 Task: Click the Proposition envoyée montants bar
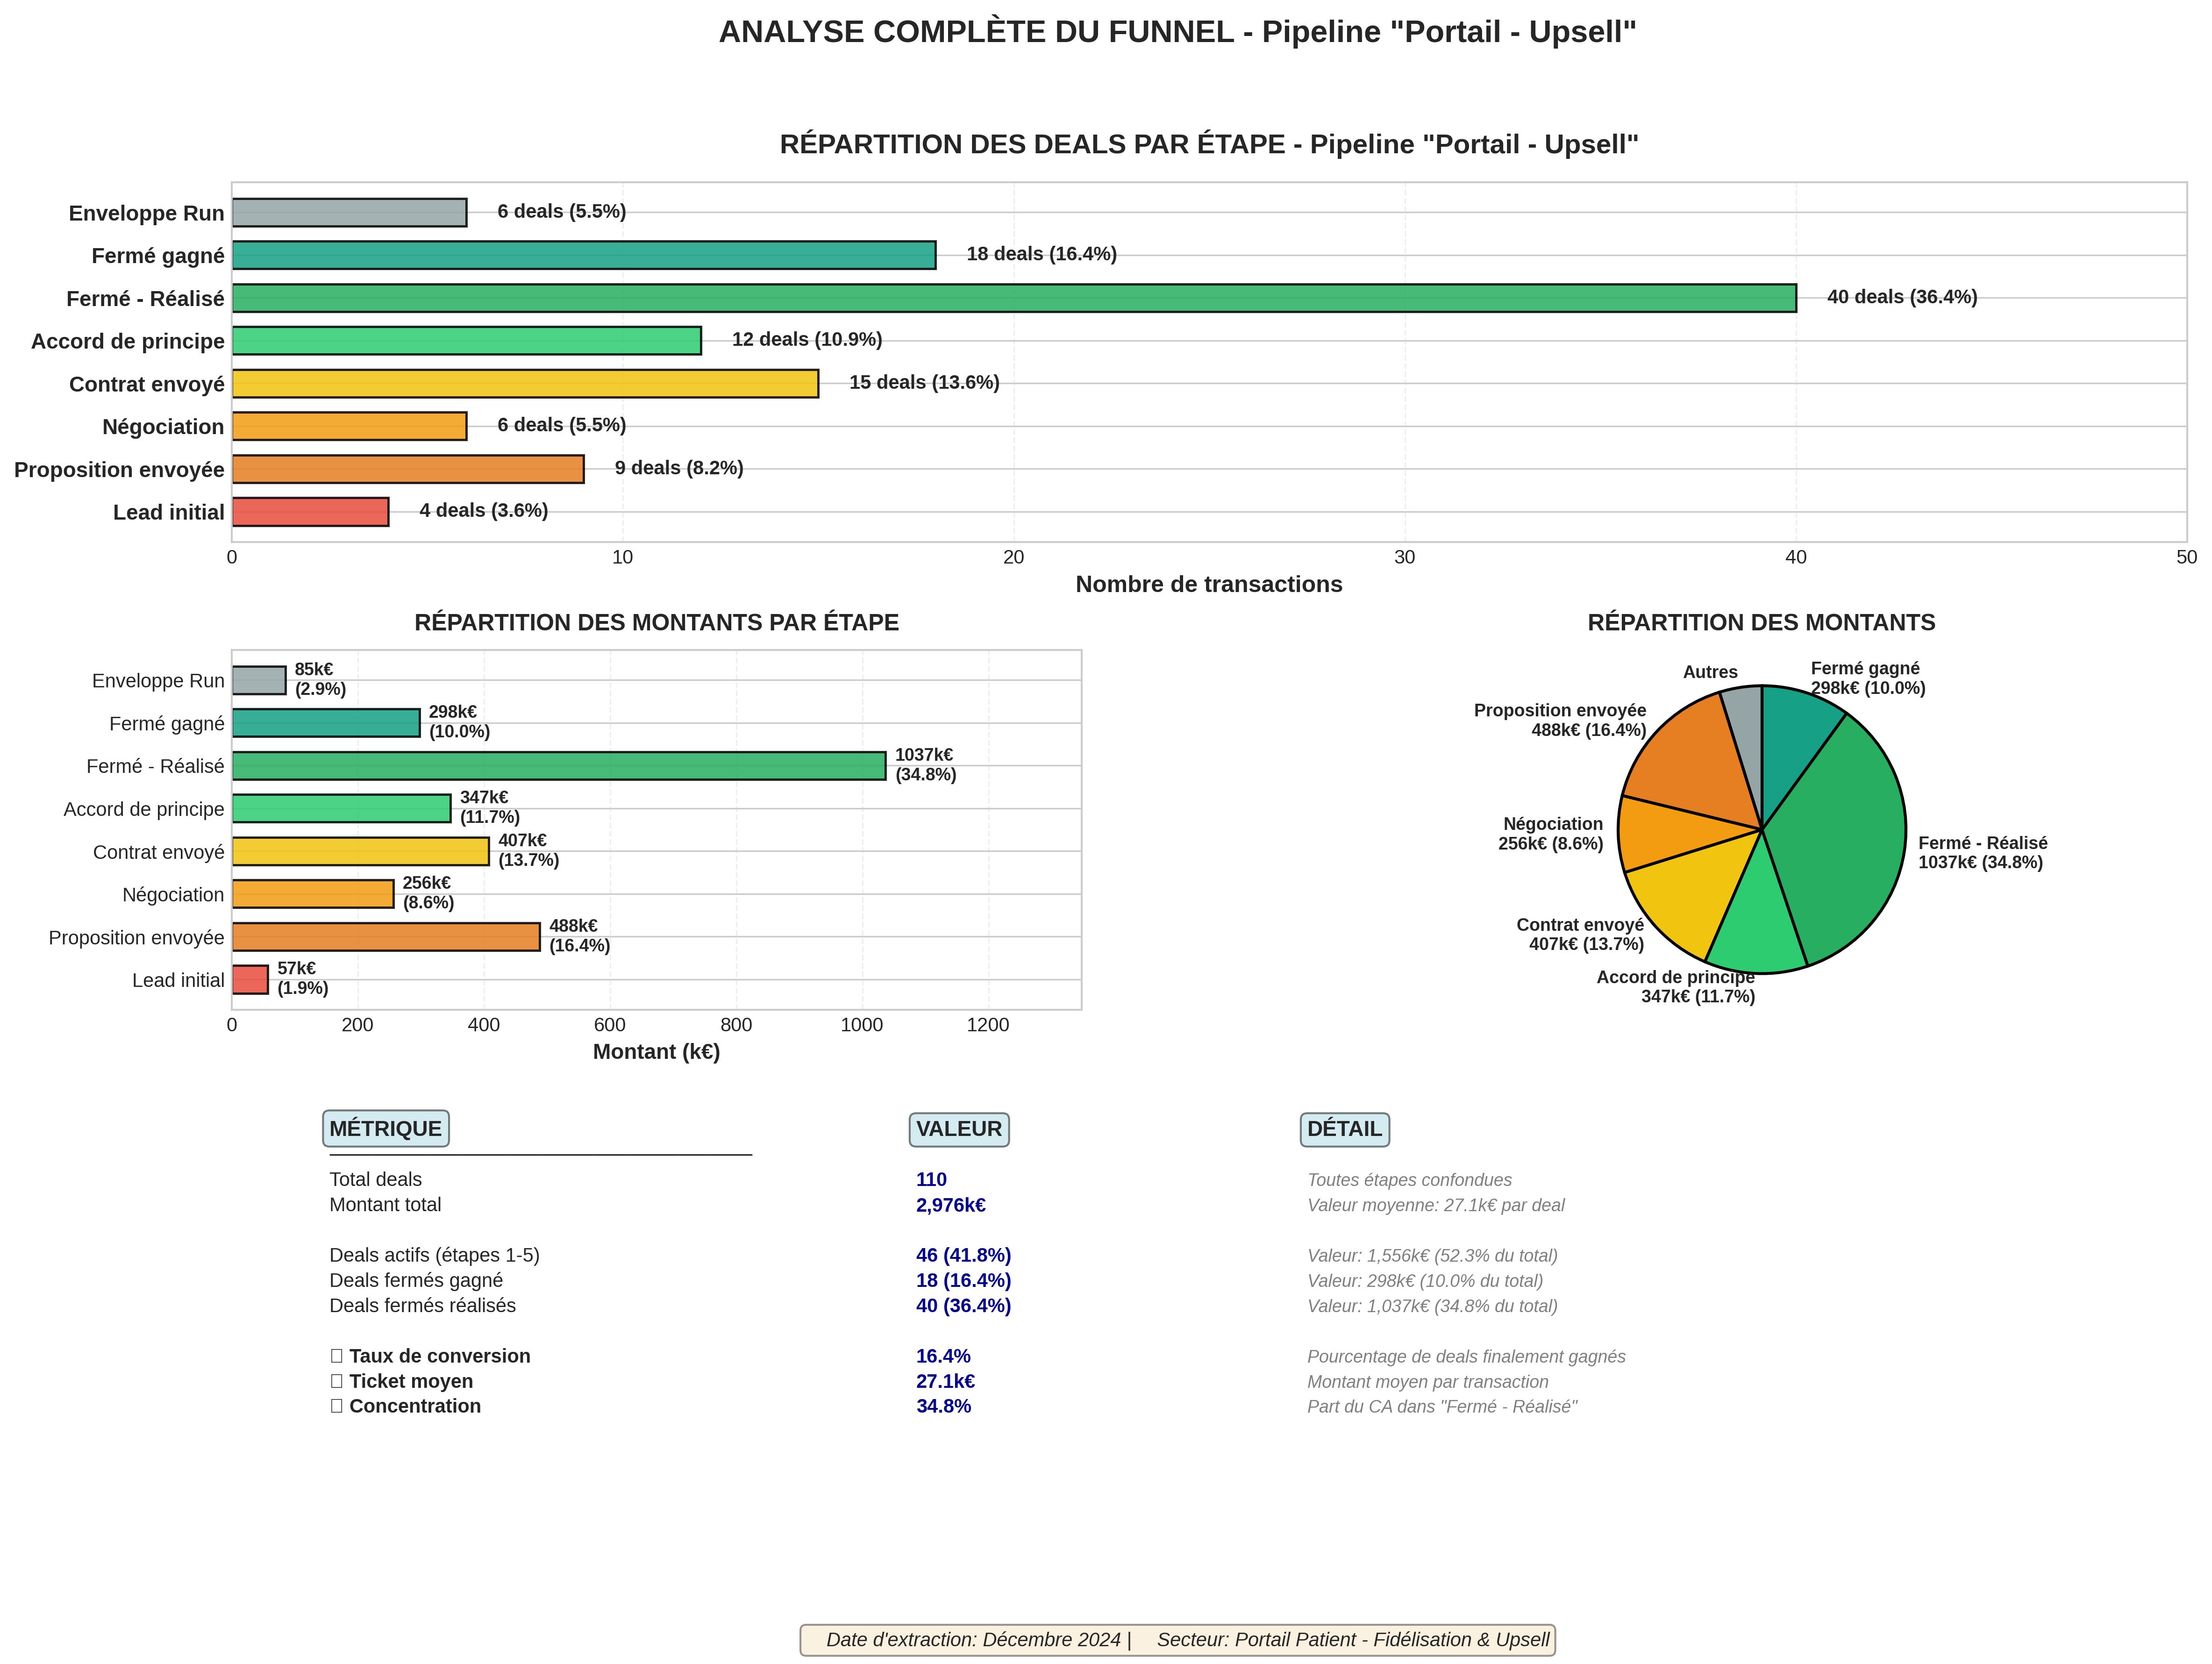(385, 937)
